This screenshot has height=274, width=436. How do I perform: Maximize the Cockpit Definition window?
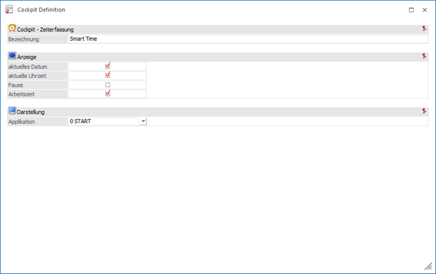coord(411,10)
